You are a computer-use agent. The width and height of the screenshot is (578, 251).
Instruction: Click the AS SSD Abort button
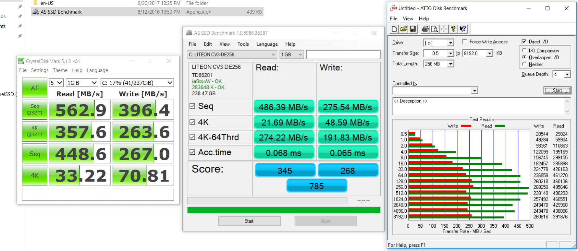326,221
